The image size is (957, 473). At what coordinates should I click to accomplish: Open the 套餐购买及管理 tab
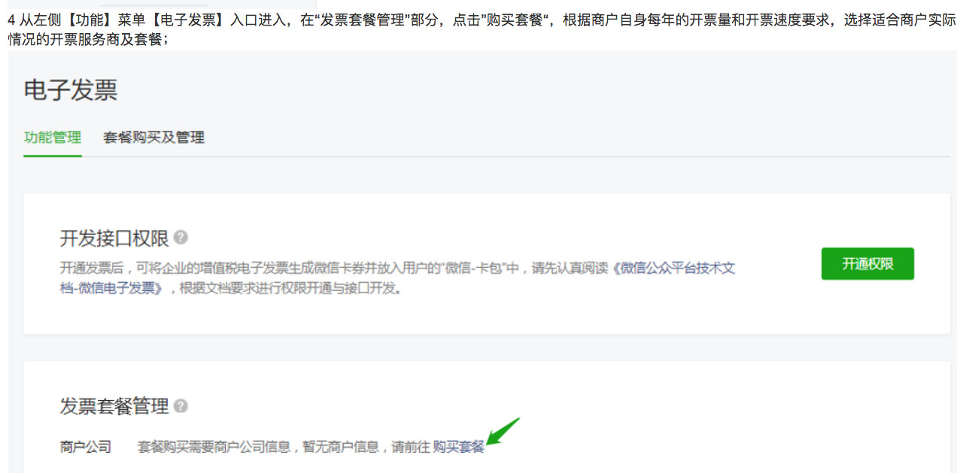click(x=153, y=138)
